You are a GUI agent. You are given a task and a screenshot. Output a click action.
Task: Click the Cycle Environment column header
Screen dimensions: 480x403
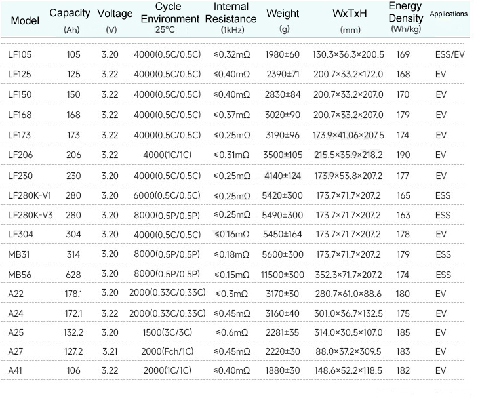tap(168, 13)
